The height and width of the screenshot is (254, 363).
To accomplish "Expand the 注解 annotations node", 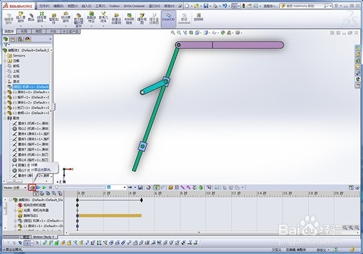I will tap(5, 61).
